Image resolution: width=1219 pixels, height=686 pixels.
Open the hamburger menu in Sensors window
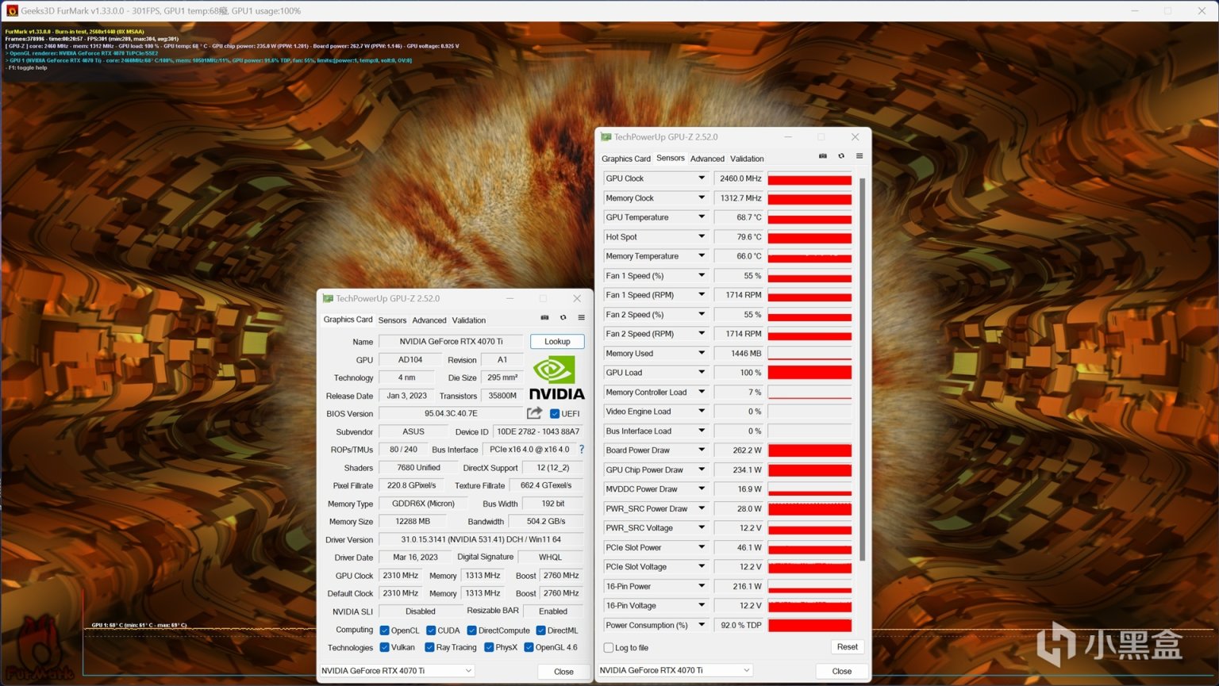859,156
